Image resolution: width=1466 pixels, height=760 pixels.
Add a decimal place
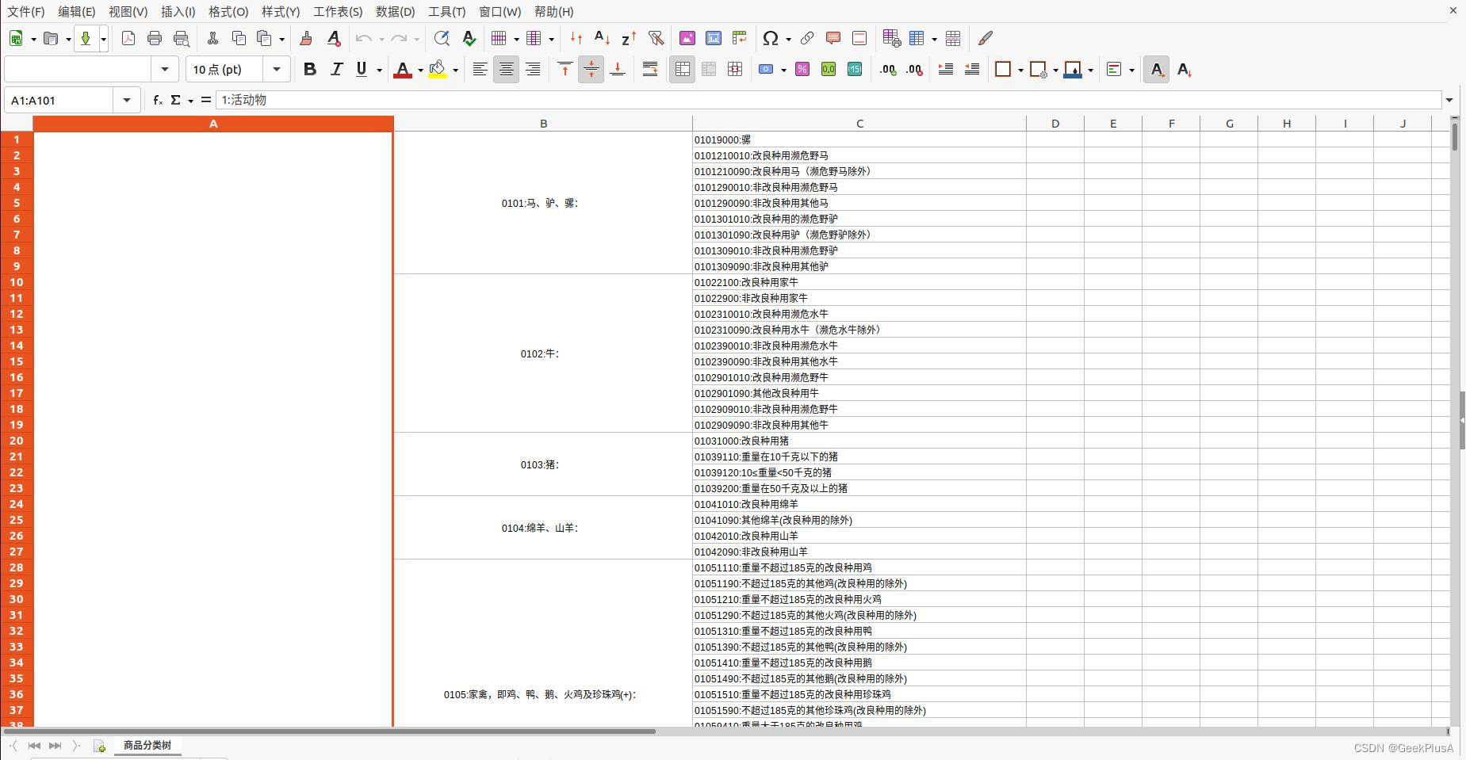(x=889, y=70)
